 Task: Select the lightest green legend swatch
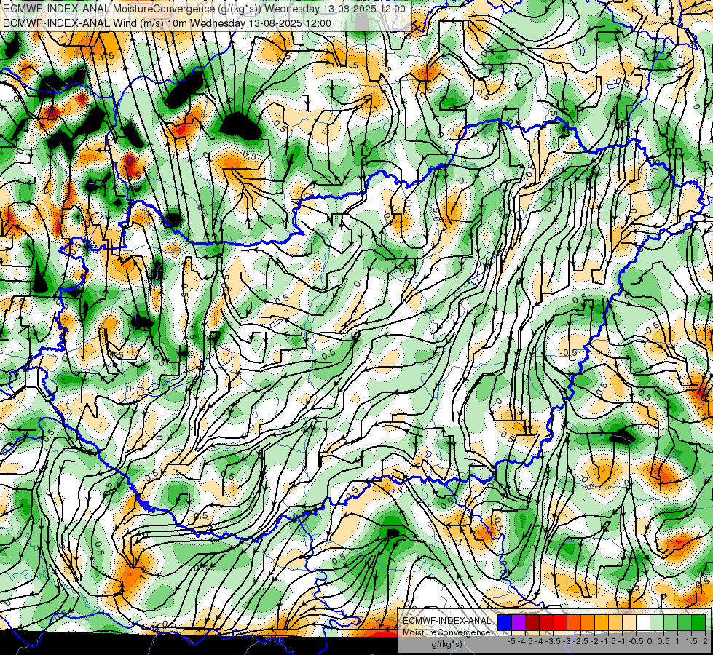[x=657, y=622]
